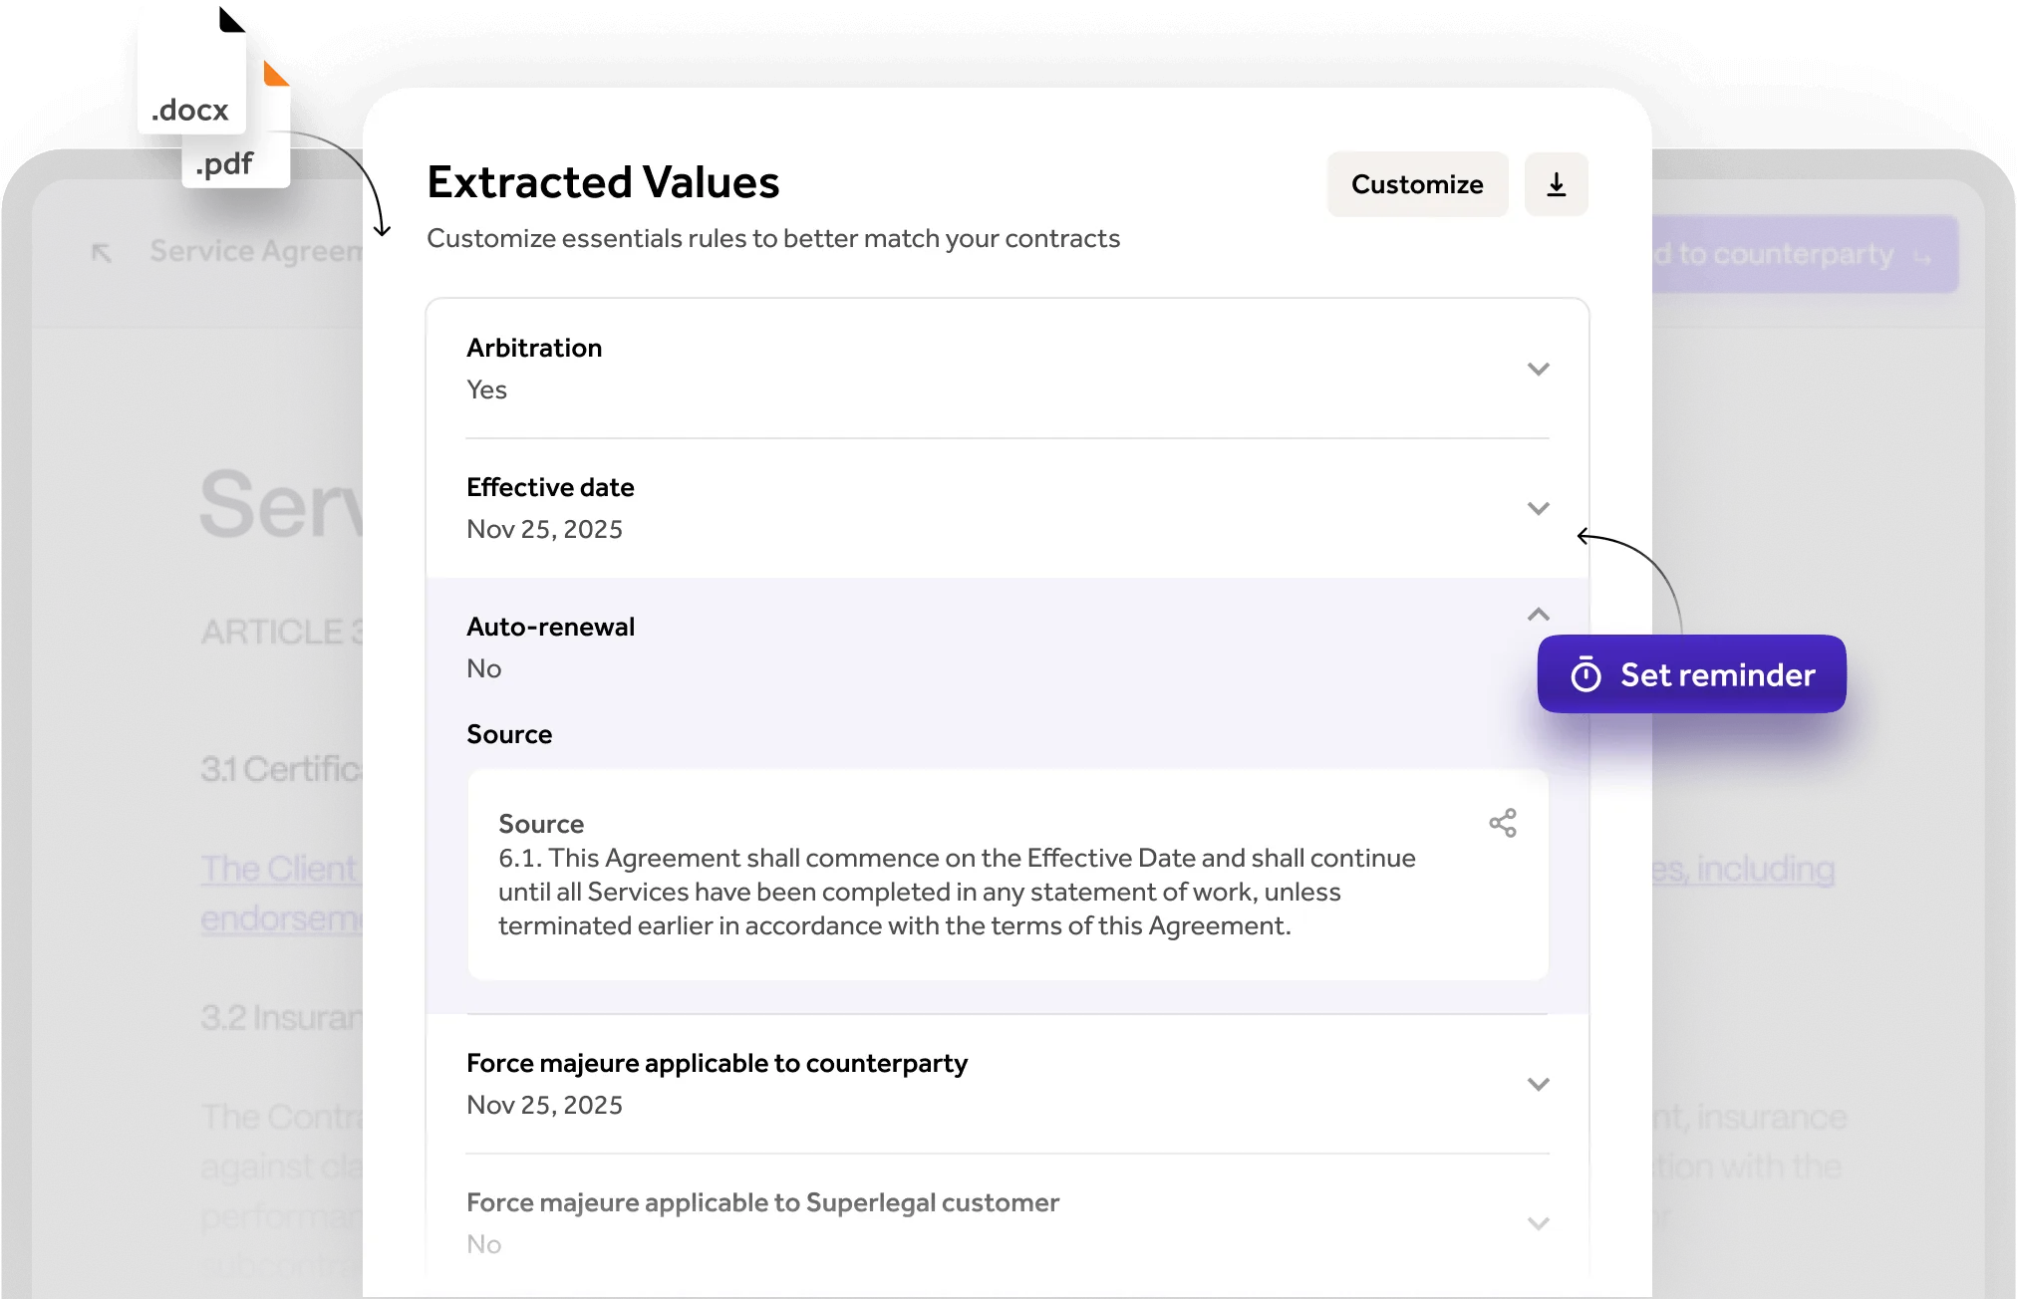
Task: Click the share icon in Source card
Action: (x=1502, y=823)
